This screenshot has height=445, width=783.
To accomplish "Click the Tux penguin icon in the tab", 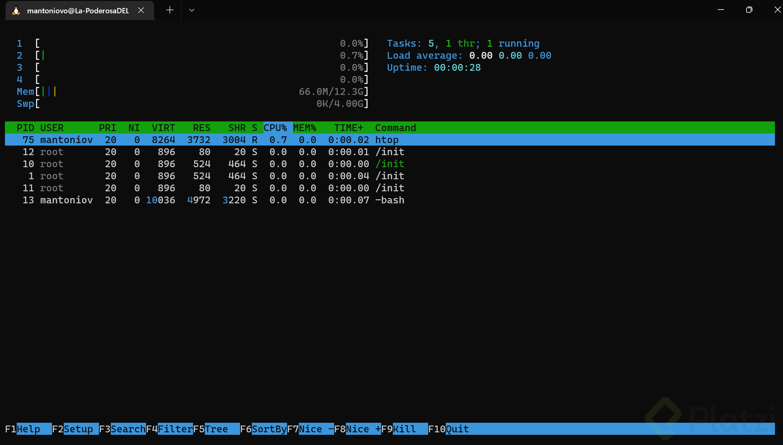I will tap(16, 11).
